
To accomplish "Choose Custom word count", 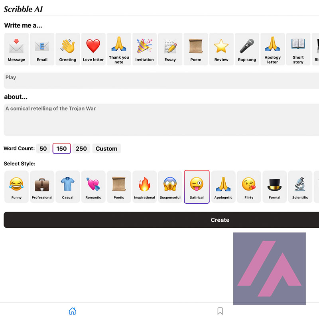I will coord(106,149).
